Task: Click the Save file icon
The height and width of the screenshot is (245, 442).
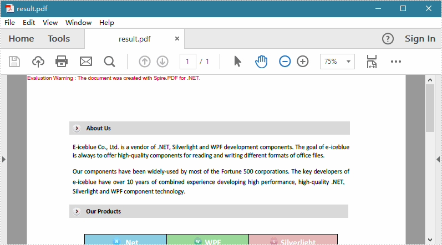Action: [14, 62]
